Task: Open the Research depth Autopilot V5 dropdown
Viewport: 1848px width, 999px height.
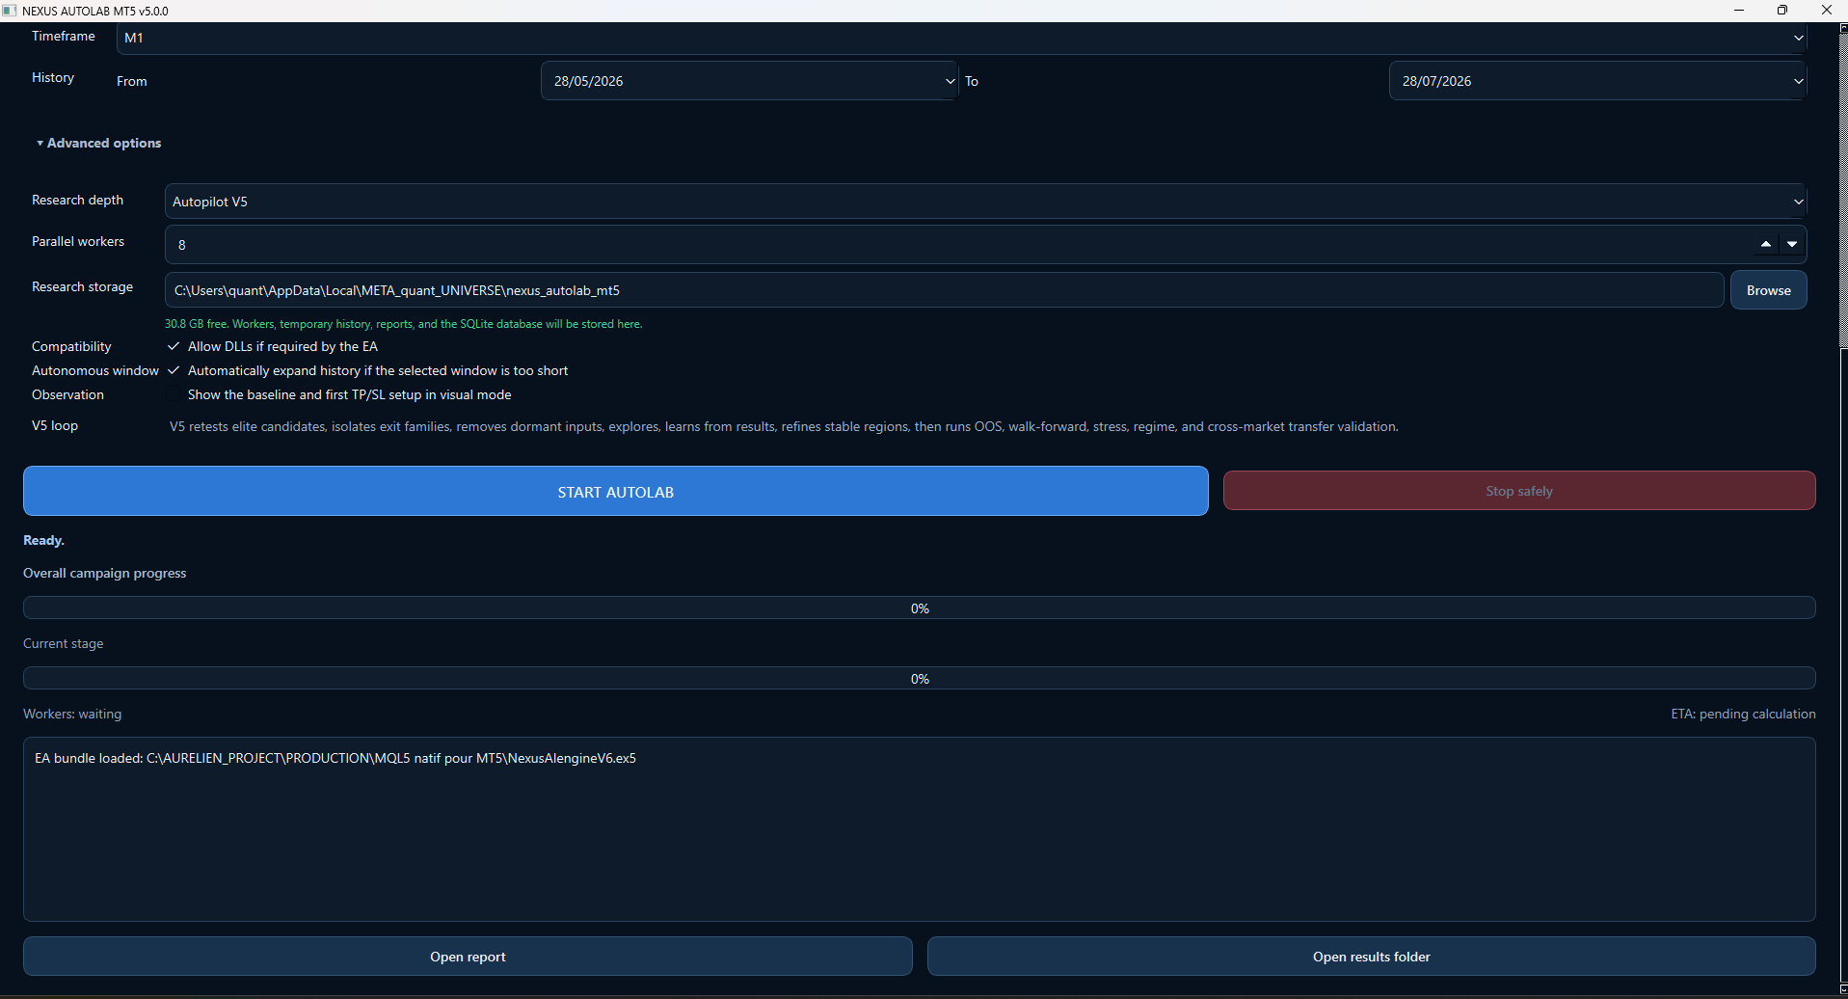Action: (985, 202)
